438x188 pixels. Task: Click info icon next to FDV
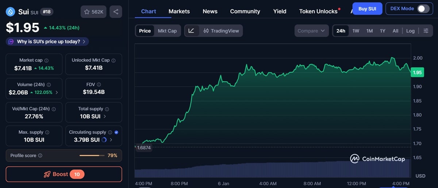pyautogui.click(x=99, y=85)
